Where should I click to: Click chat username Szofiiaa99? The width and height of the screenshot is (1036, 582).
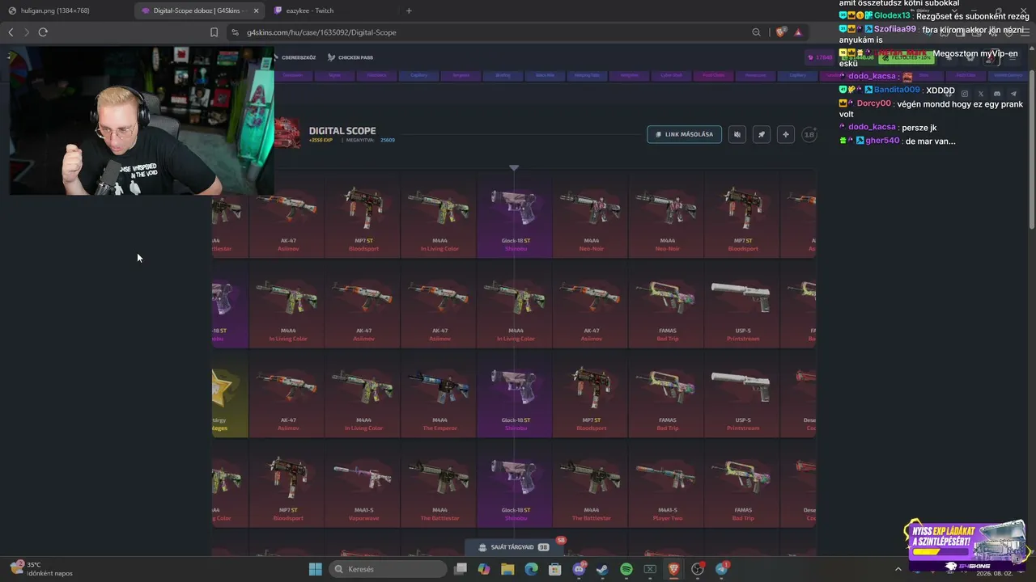(x=894, y=29)
